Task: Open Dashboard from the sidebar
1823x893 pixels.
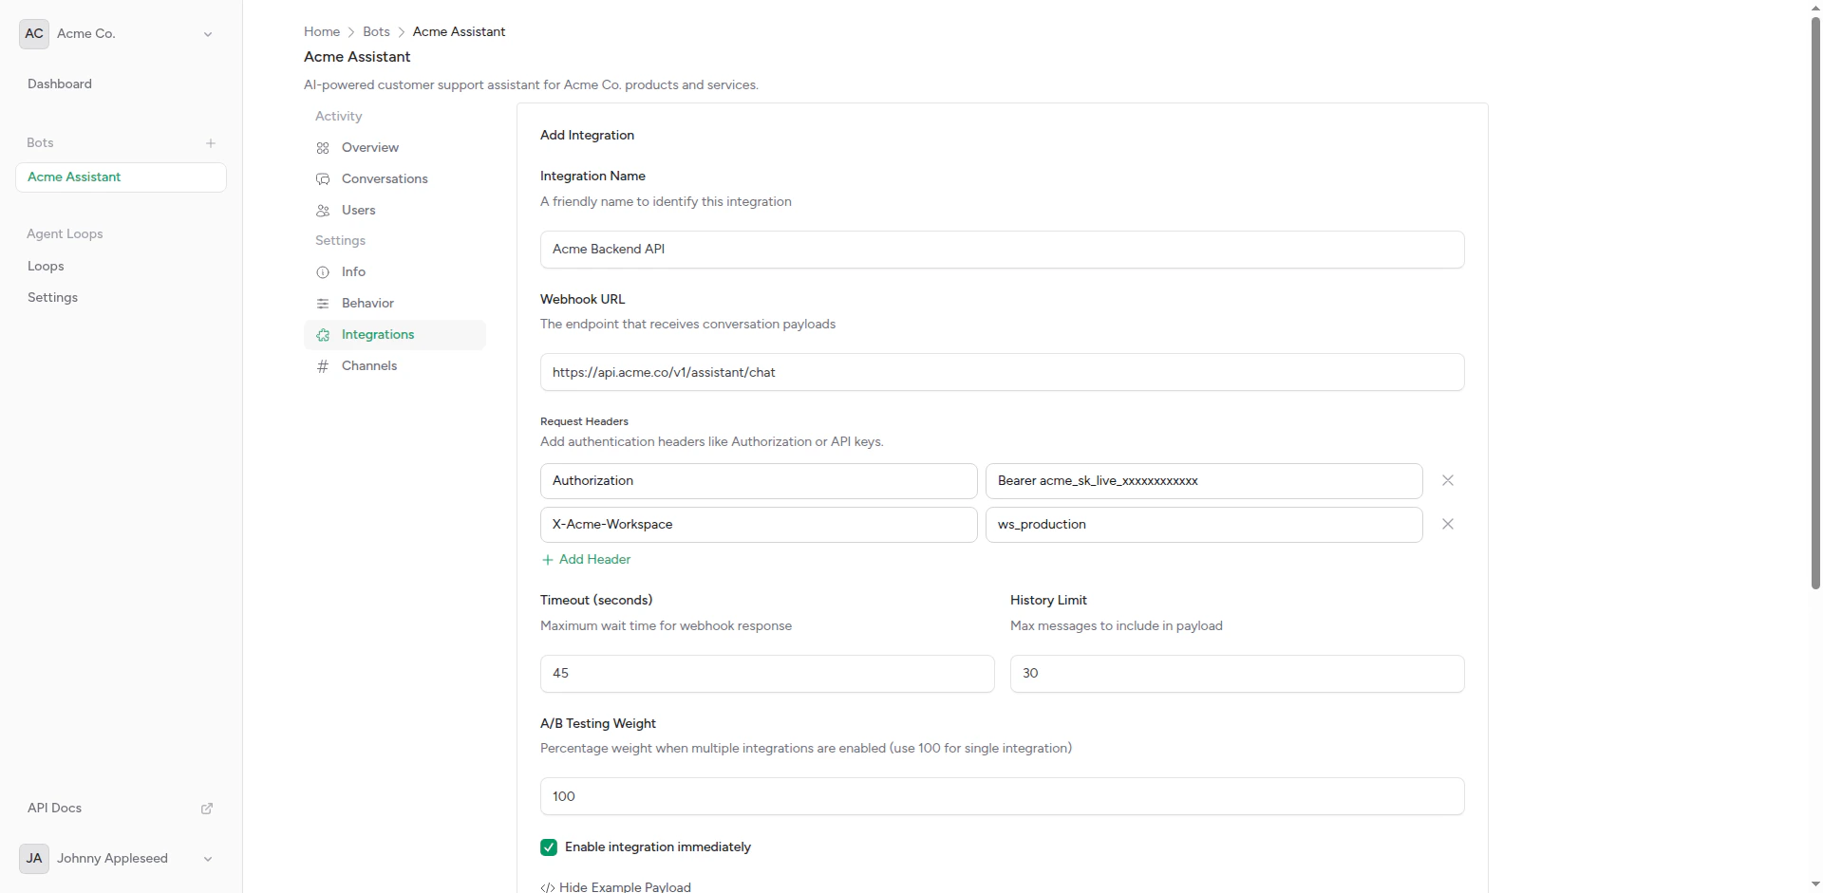Action: 59,84
